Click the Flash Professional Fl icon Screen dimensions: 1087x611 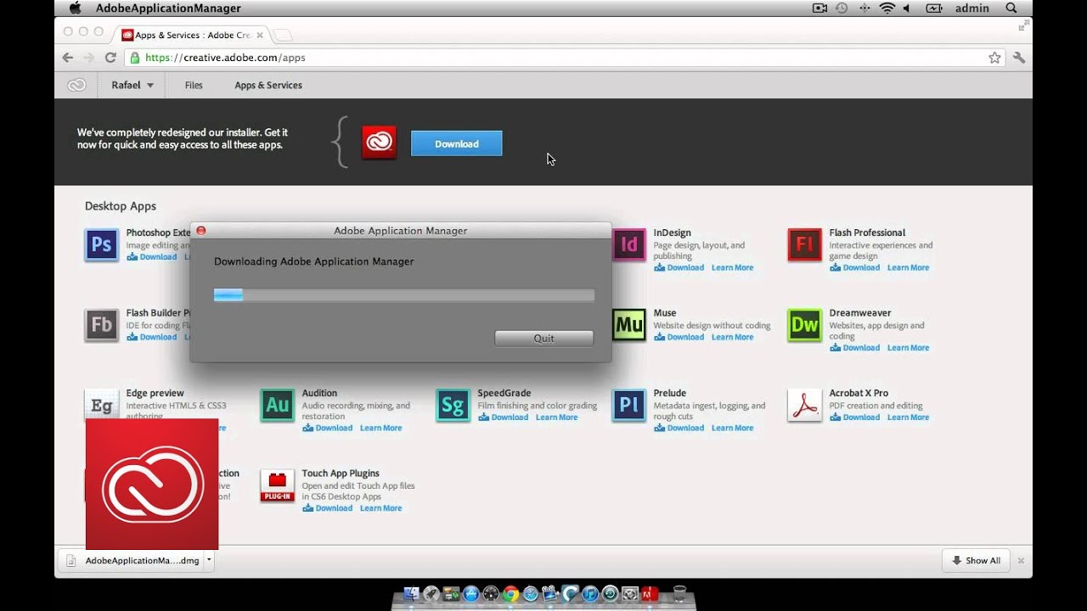pyautogui.click(x=804, y=244)
